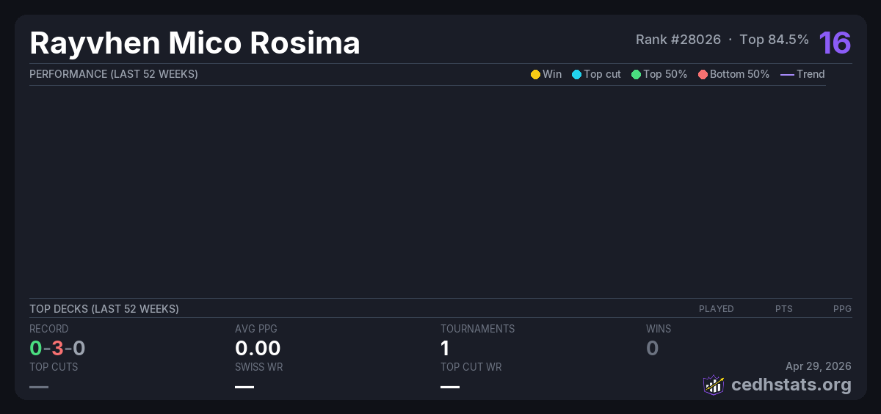Click the player name Rayvhen Mico Rosima
Screen dimensions: 881x414
pos(195,43)
